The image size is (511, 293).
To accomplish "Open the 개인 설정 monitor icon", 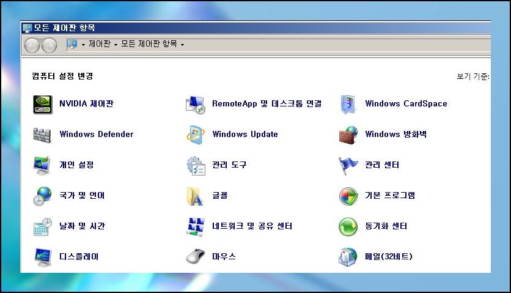I will pyautogui.click(x=42, y=165).
